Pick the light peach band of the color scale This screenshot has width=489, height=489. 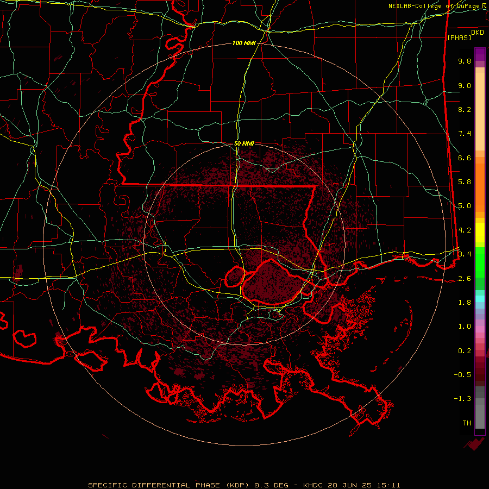480,111
